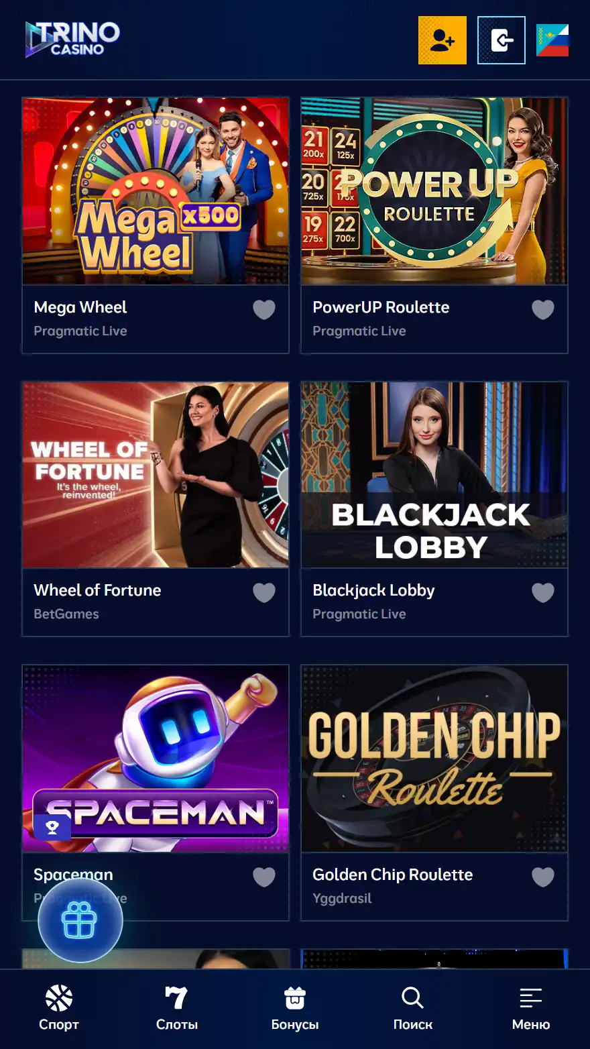Mark Blackjack Lobby as favorite

coord(543,592)
